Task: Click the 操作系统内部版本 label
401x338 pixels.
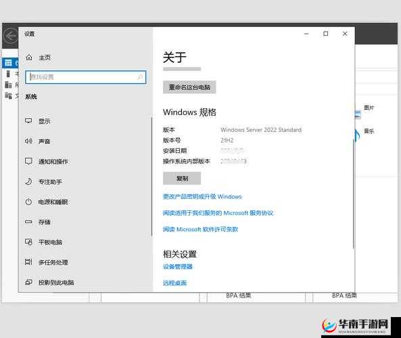Action: (187, 161)
